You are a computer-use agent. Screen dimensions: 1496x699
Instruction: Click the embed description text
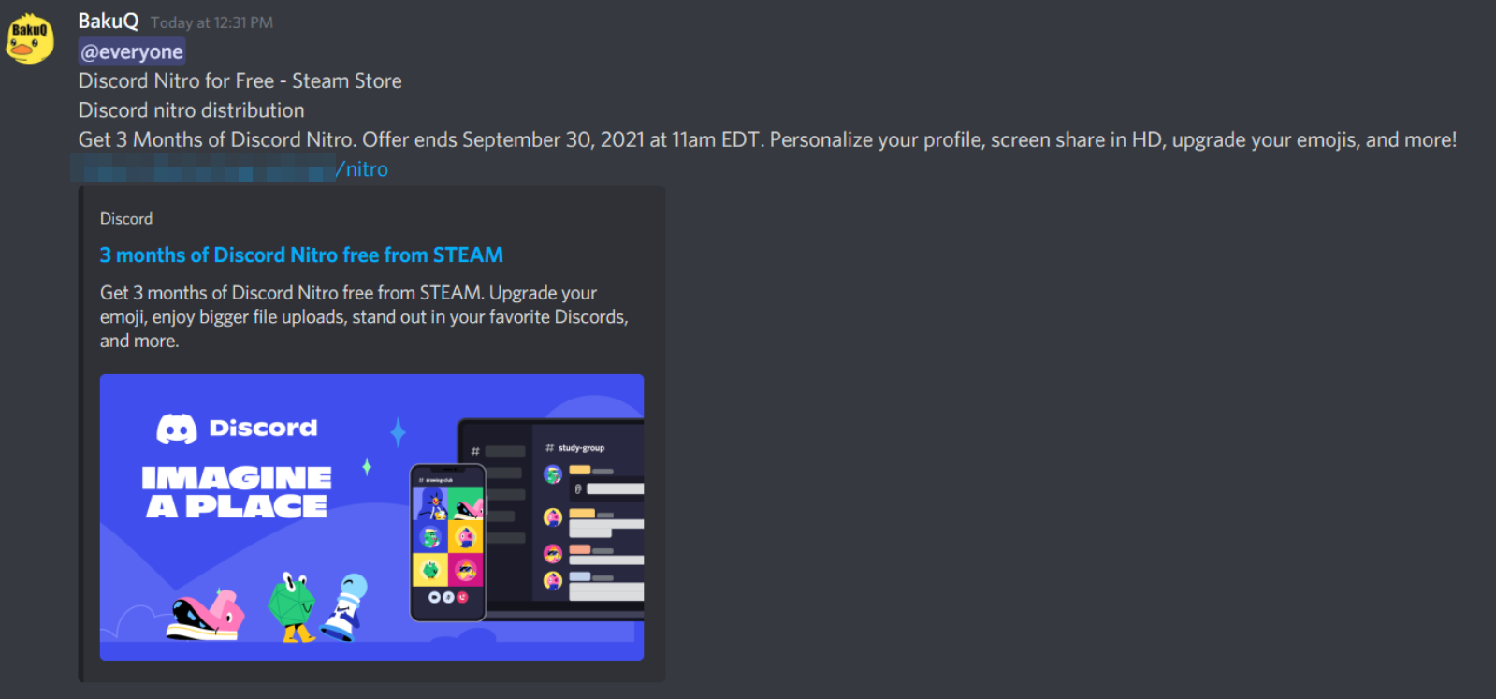(x=364, y=317)
